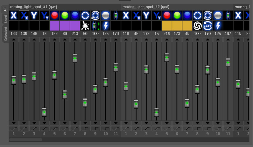Toggle fade/step mode under channel 8 of spot #1
The height and width of the screenshot is (147, 253).
(85, 128)
